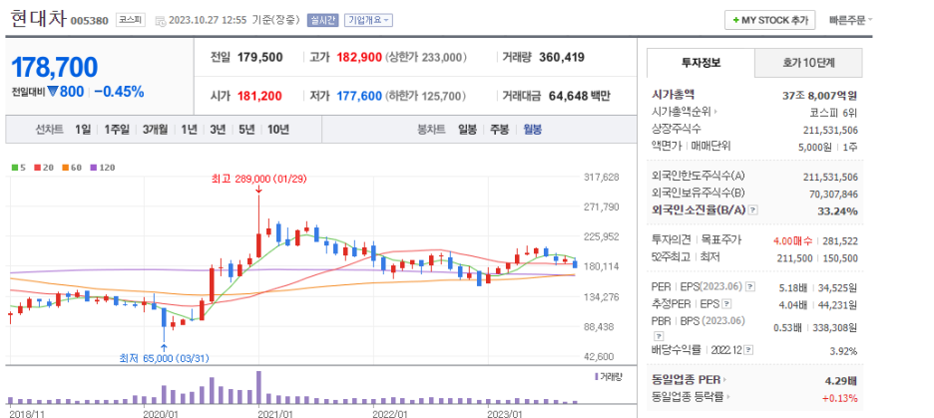
Task: Click the help icon below PBR BPS
Action: click(659, 336)
